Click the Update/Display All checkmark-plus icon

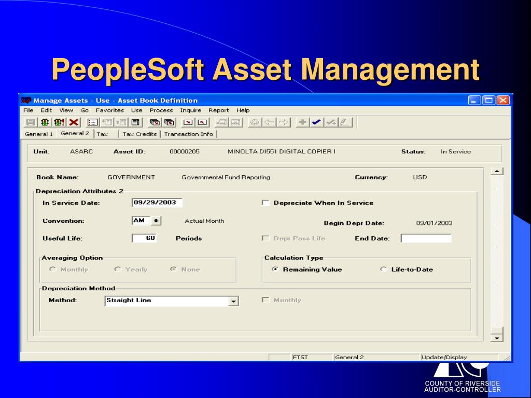tap(331, 122)
